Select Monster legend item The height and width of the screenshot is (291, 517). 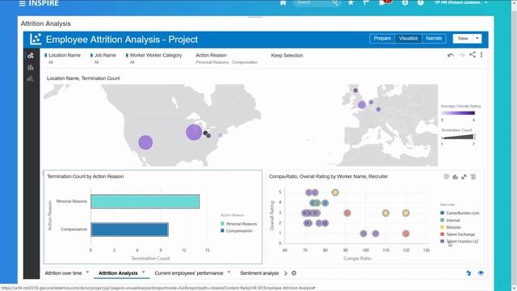[x=451, y=227]
